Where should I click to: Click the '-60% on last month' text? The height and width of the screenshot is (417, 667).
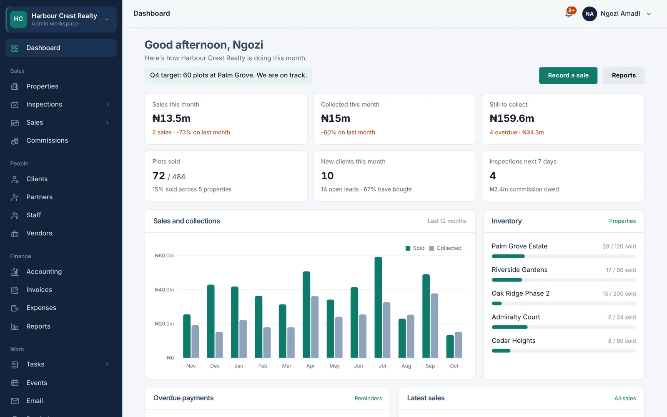tap(348, 133)
